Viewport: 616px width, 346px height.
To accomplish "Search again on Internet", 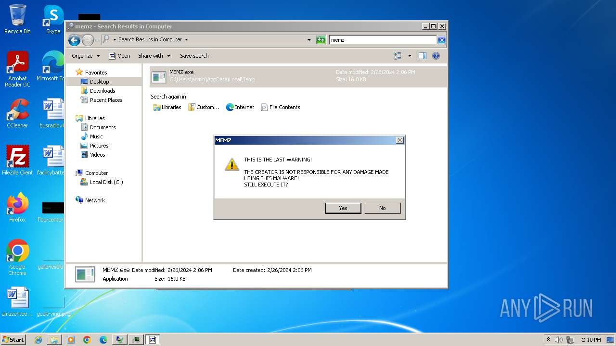I will 240,107.
